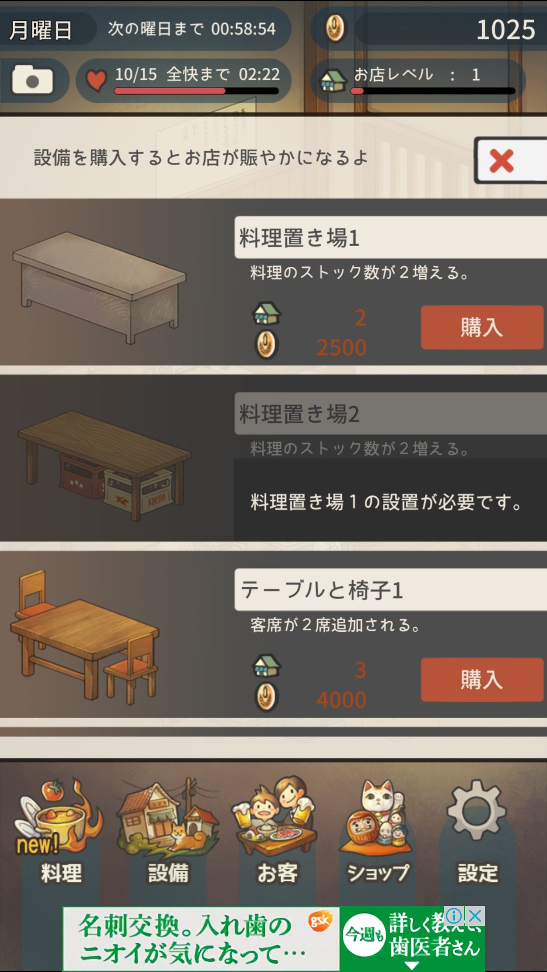
Task: Tap the camera screenshot icon
Action: click(32, 80)
